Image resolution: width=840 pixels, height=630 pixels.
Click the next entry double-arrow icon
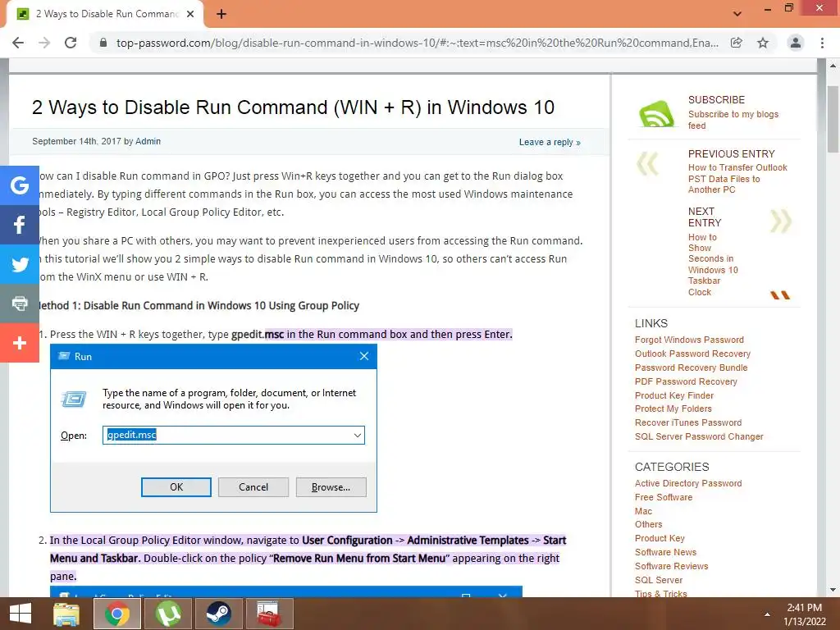(x=781, y=221)
